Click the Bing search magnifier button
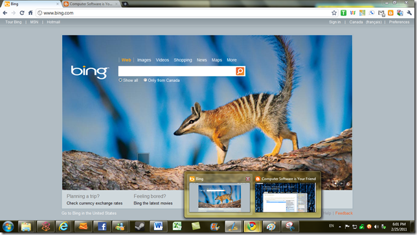Screen dimensions: 417x235 (x=240, y=71)
